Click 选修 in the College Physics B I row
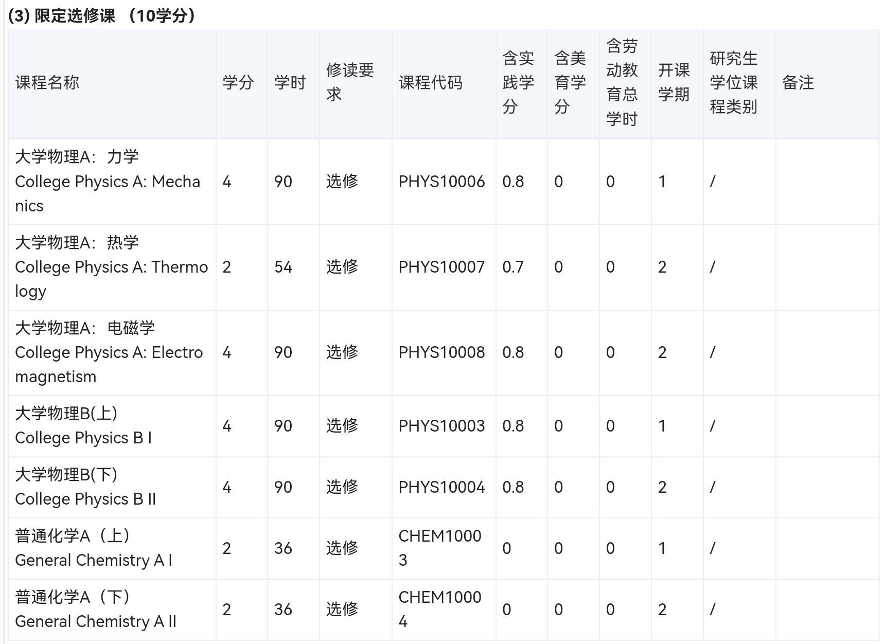884x644 pixels. coord(342,426)
